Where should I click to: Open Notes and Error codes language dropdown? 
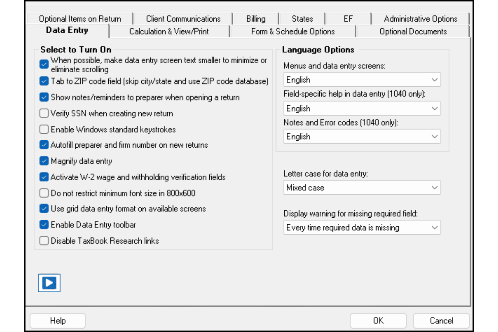[x=362, y=137]
